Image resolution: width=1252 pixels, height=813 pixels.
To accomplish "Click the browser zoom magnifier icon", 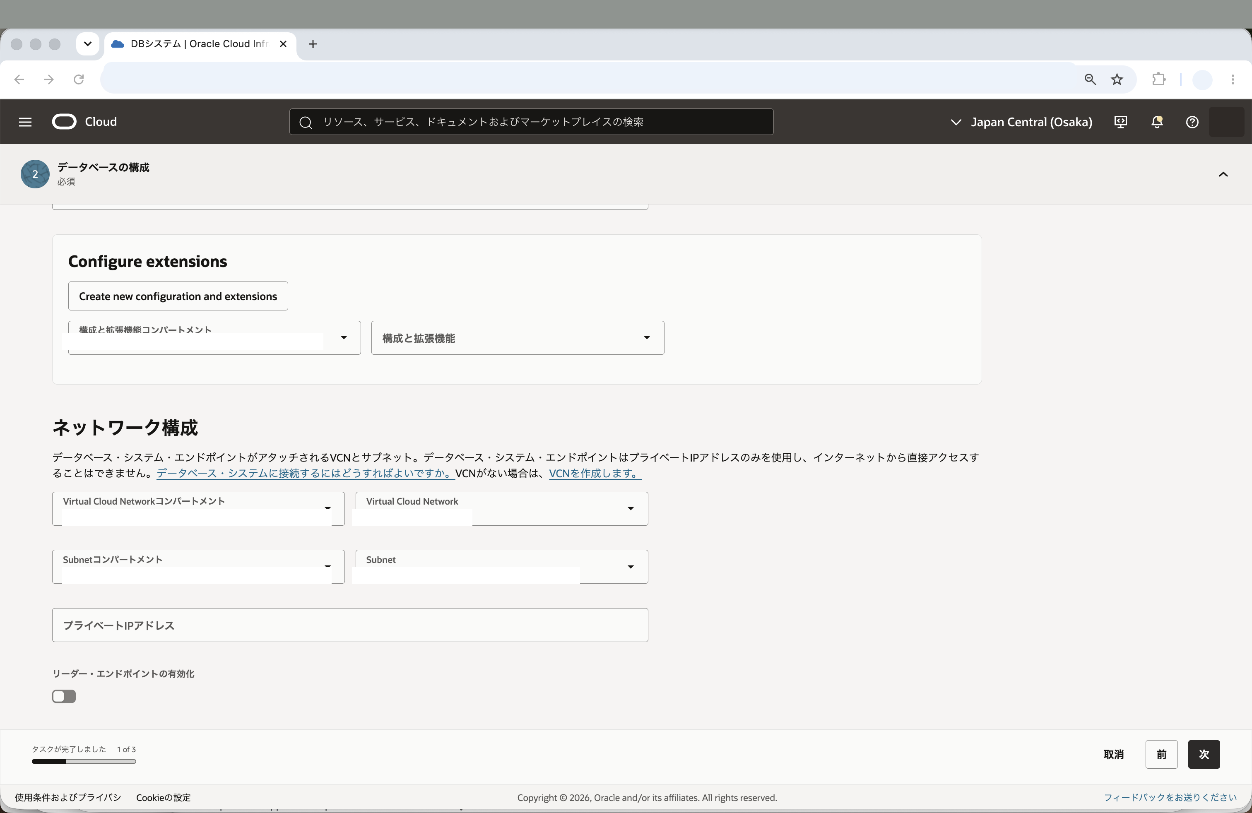I will tap(1090, 79).
